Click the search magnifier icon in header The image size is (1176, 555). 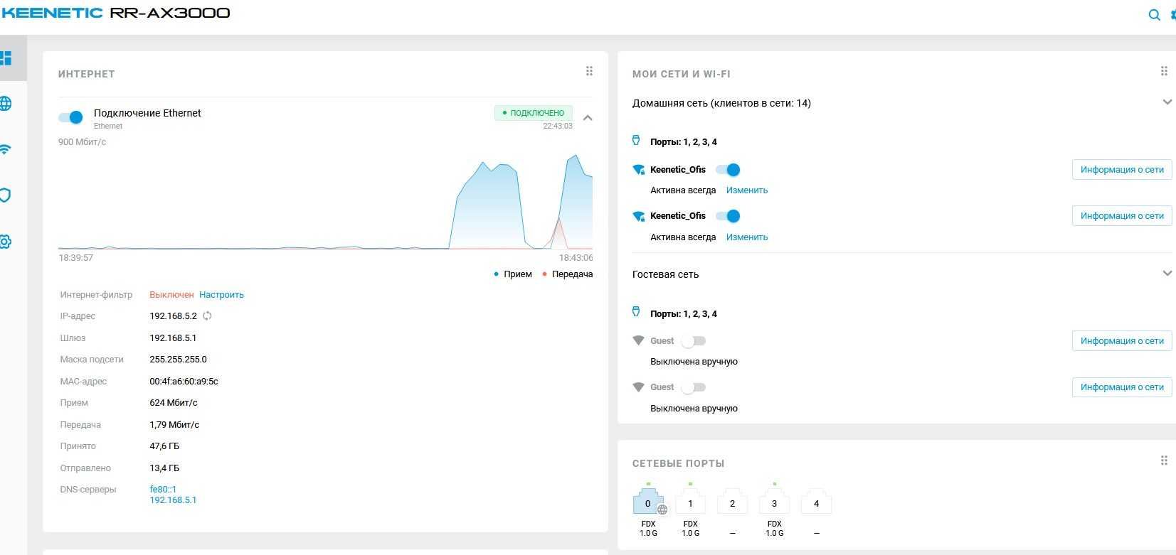pyautogui.click(x=1155, y=15)
